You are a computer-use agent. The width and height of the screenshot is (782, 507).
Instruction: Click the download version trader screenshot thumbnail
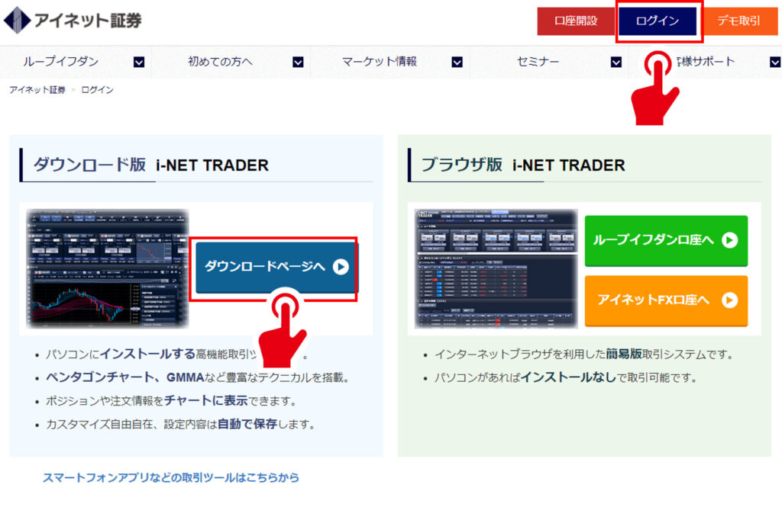[x=108, y=268]
